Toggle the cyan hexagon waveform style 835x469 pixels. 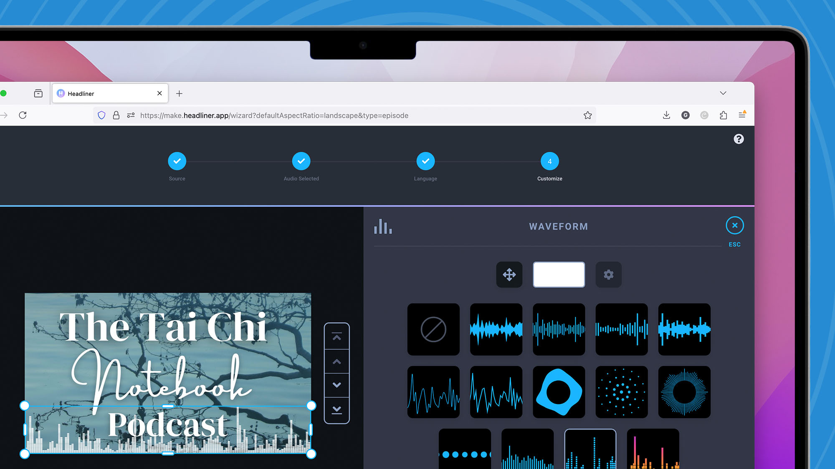click(x=559, y=392)
